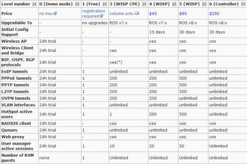Click the no upgrades cell
Screen dimensions: 247x164
coord(95,23)
